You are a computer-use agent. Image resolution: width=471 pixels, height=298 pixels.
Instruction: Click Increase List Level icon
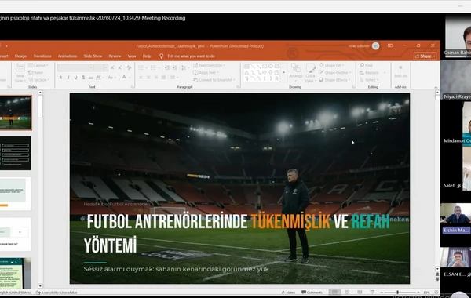(x=174, y=67)
